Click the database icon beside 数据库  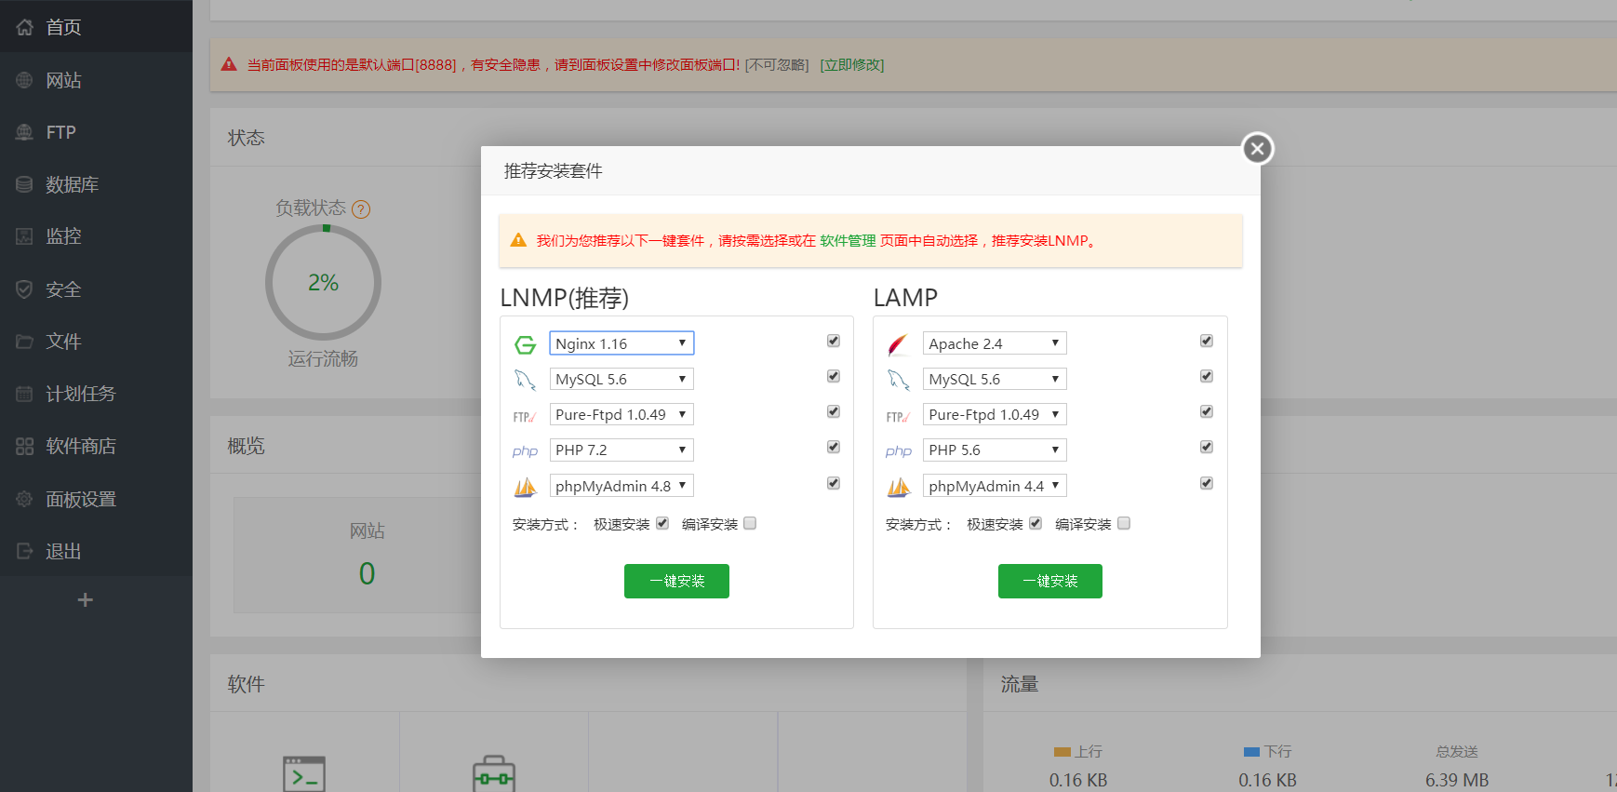point(25,184)
